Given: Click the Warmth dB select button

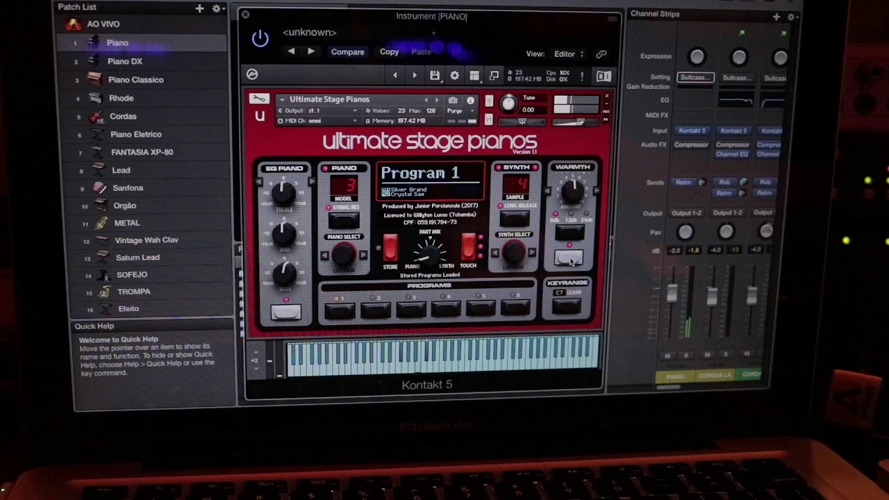Looking at the screenshot, I should (x=570, y=233).
